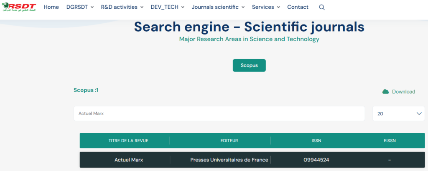Select the ISSN value 09944524

click(x=316, y=160)
